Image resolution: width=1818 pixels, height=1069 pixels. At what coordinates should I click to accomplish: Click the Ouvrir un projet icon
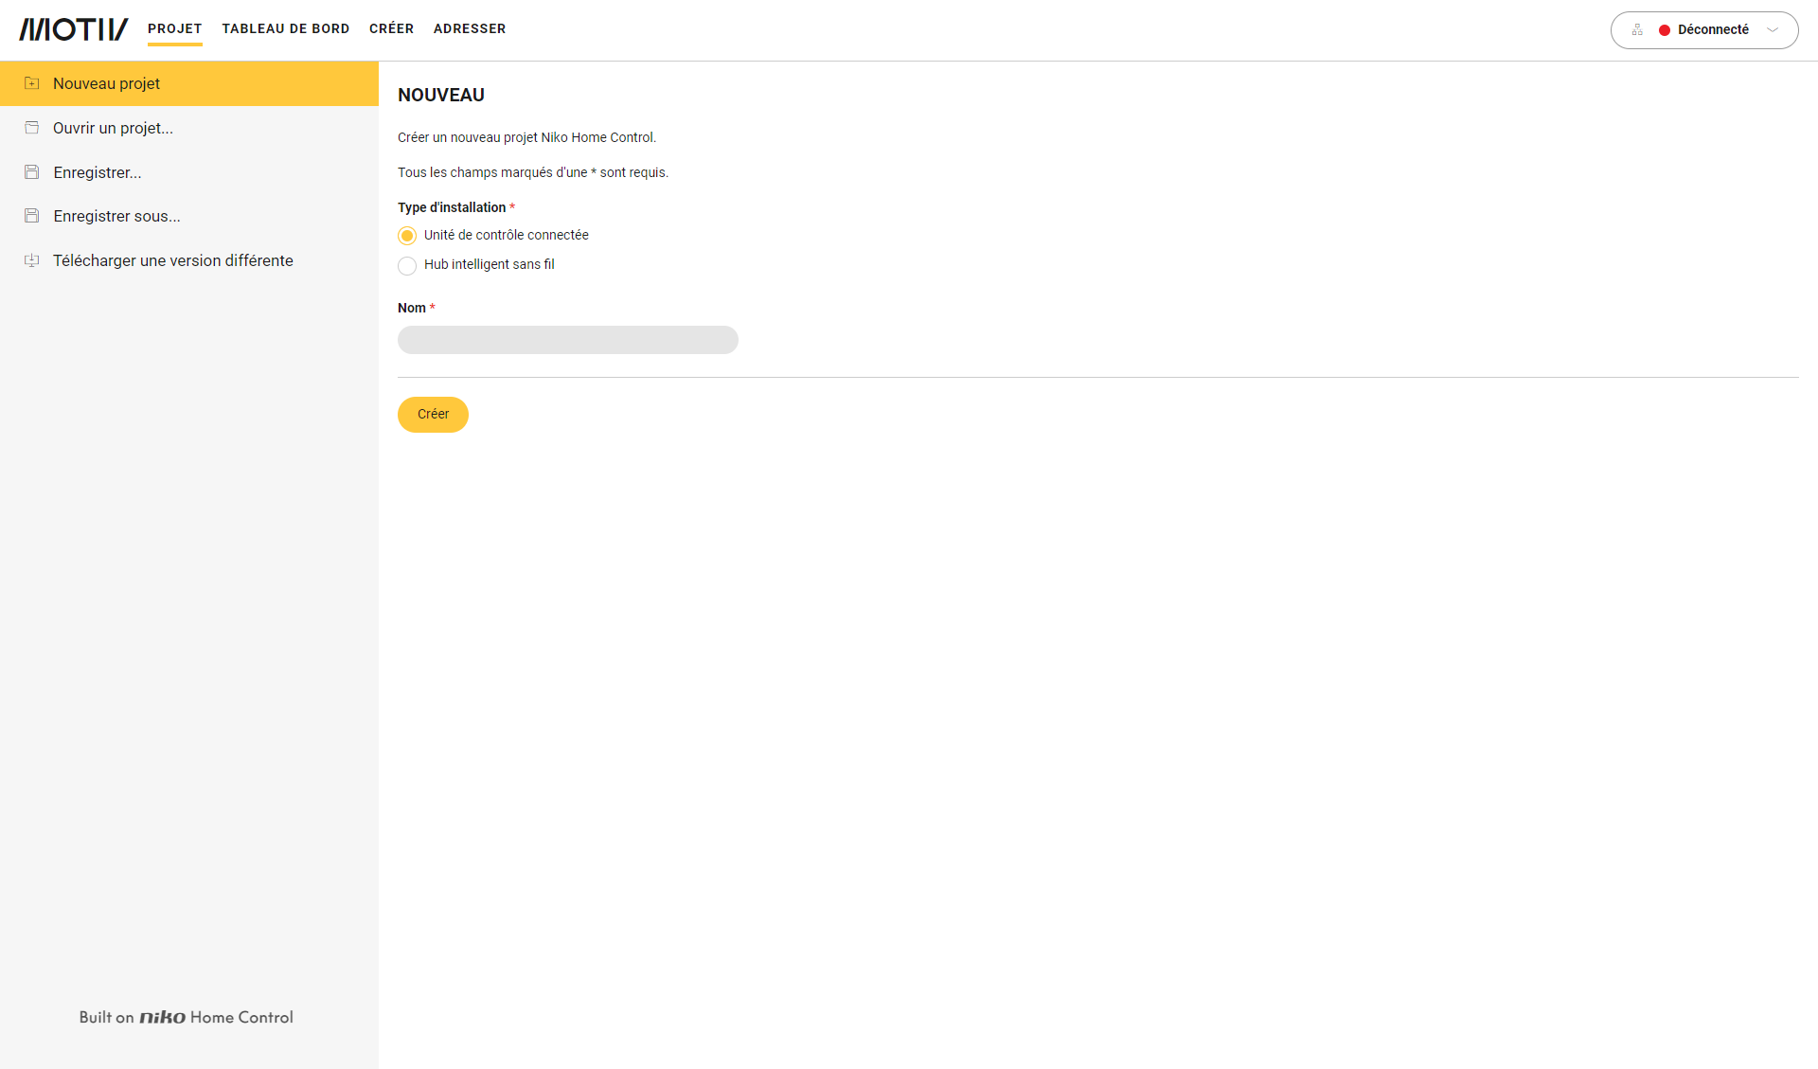(x=31, y=128)
